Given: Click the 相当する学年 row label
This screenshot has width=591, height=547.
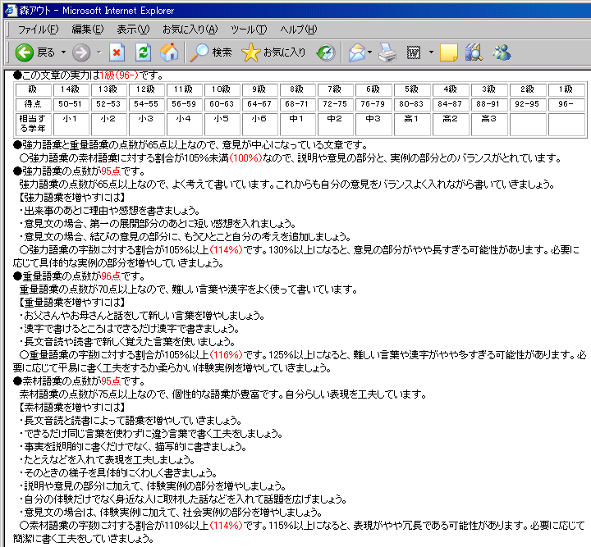Looking at the screenshot, I should coord(33,124).
